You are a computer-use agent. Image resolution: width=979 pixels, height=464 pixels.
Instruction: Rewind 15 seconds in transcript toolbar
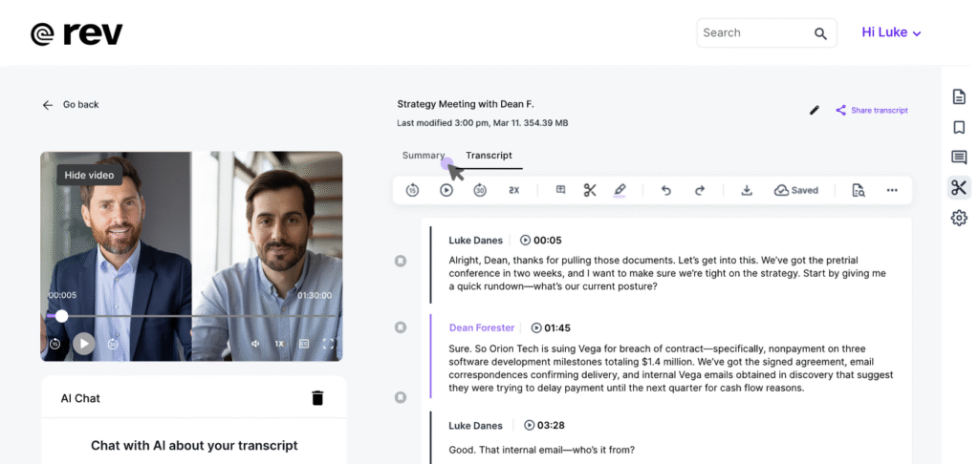click(412, 191)
